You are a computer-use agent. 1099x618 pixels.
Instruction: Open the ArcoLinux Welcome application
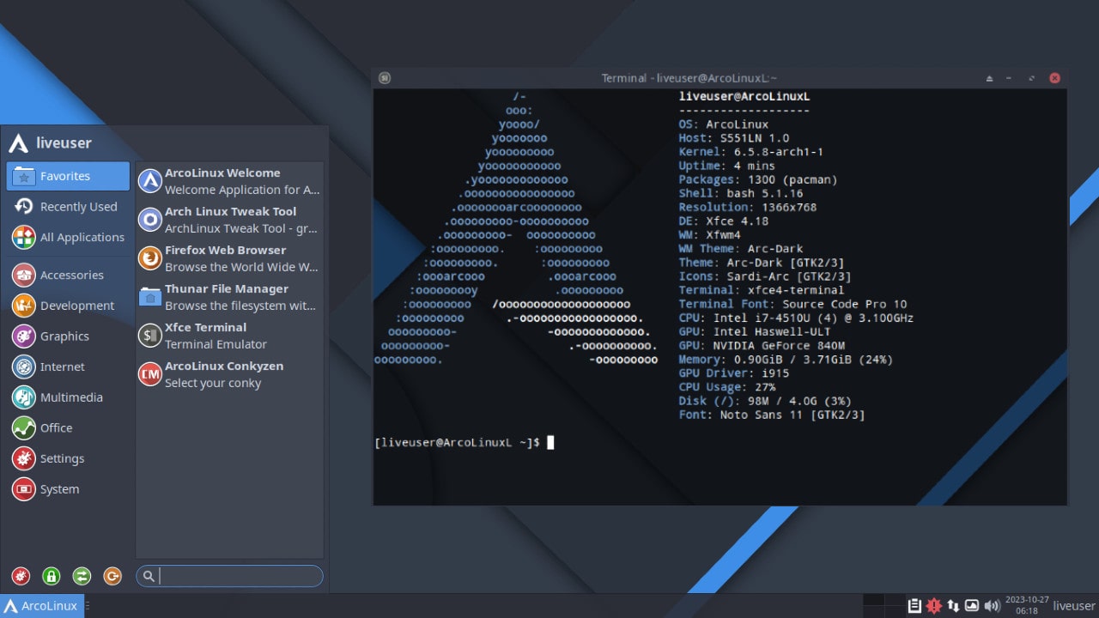229,181
